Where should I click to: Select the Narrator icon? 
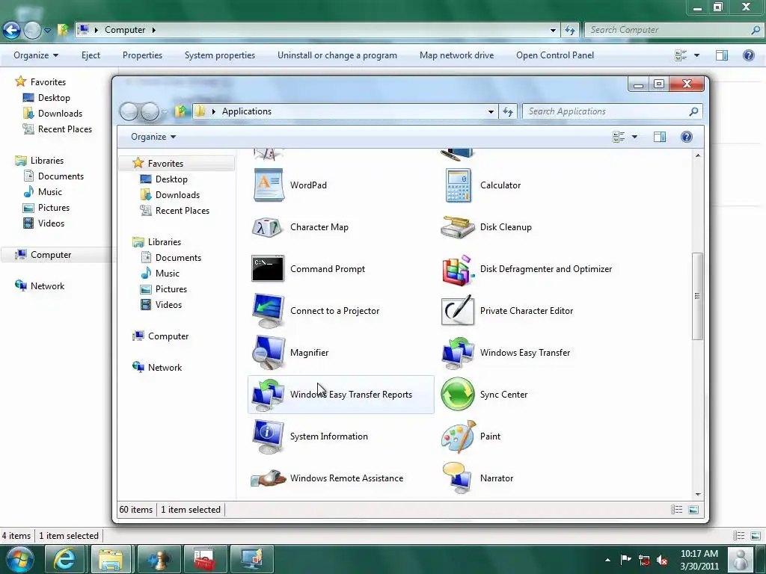pos(457,478)
